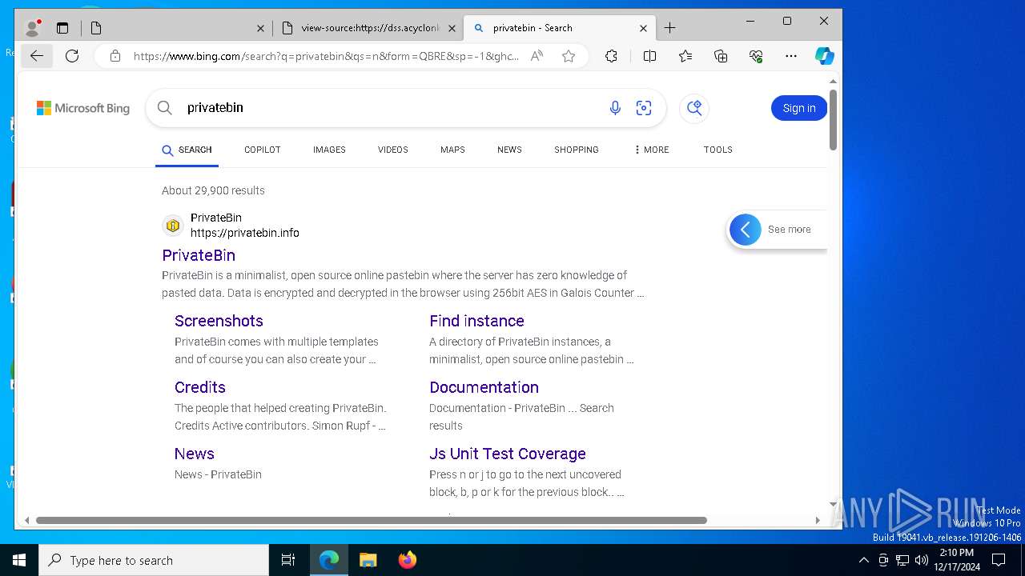Open the Edge profile icon
Screen dimensions: 1025x576
(x=33, y=28)
